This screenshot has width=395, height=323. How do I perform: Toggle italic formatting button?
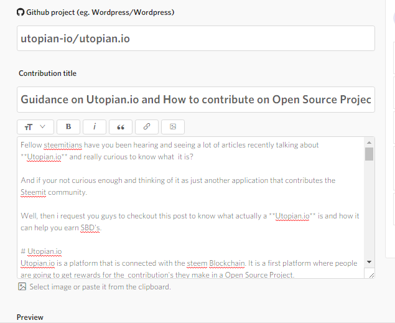pyautogui.click(x=95, y=127)
